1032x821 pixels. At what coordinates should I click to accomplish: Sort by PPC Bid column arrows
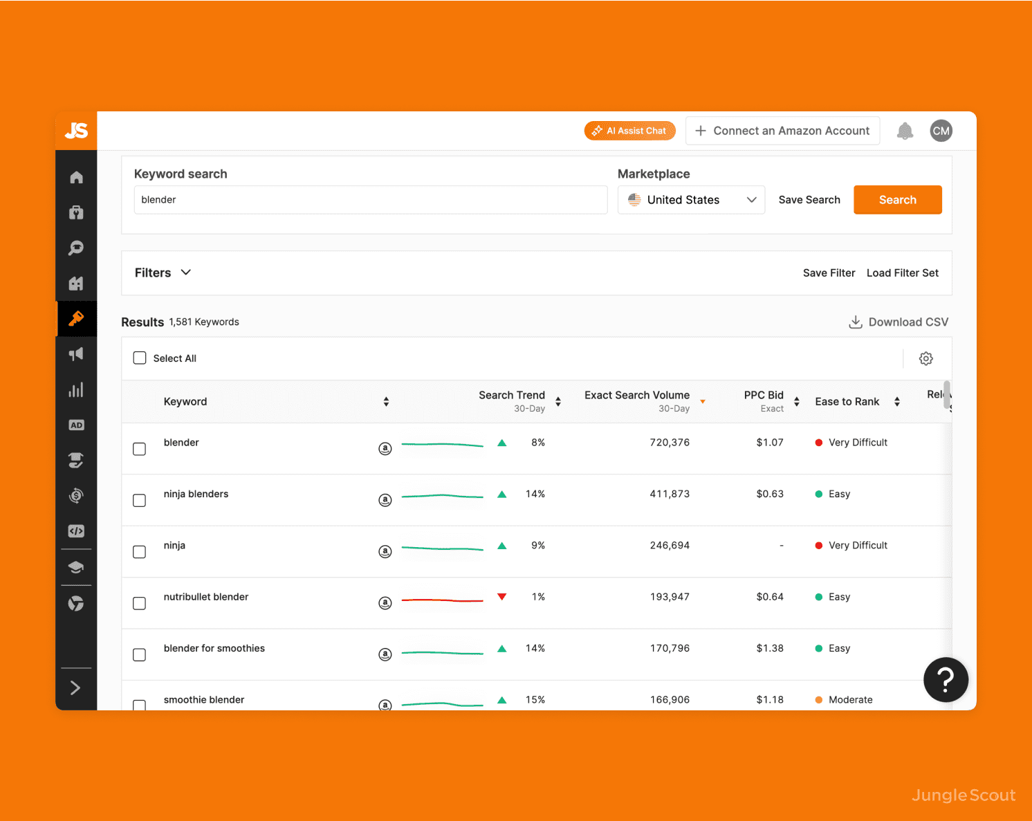click(x=797, y=402)
